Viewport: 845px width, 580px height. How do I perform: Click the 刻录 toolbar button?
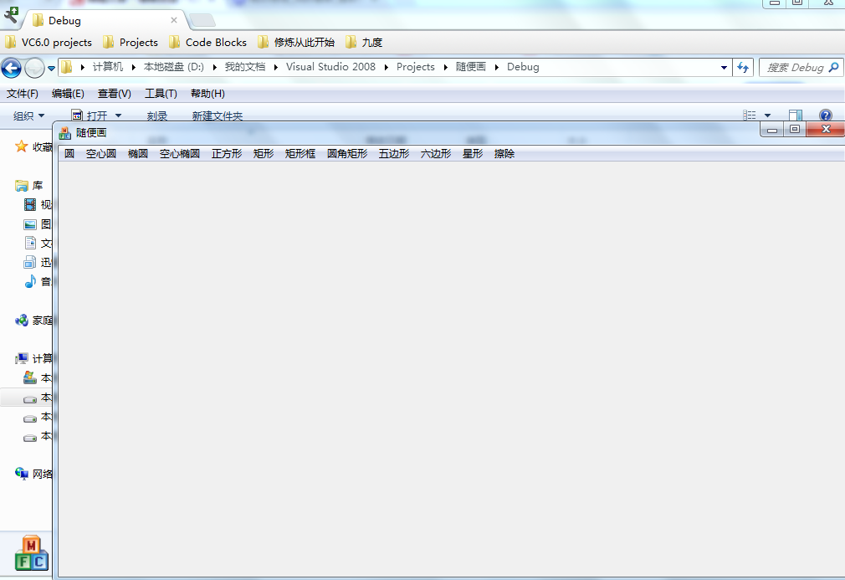pyautogui.click(x=156, y=115)
